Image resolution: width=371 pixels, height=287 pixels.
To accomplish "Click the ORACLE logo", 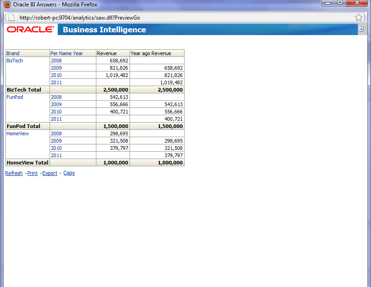I will click(x=29, y=29).
